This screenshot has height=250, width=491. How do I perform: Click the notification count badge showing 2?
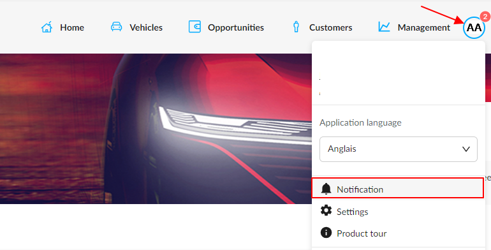[x=485, y=17]
